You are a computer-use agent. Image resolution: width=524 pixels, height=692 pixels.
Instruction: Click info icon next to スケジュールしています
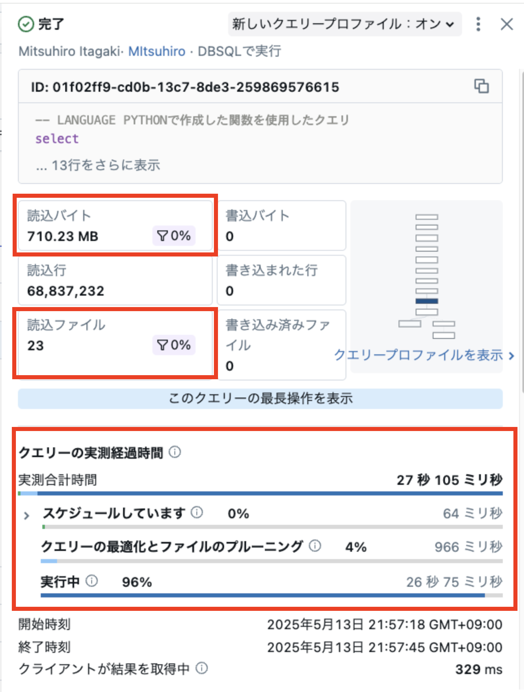click(x=197, y=513)
